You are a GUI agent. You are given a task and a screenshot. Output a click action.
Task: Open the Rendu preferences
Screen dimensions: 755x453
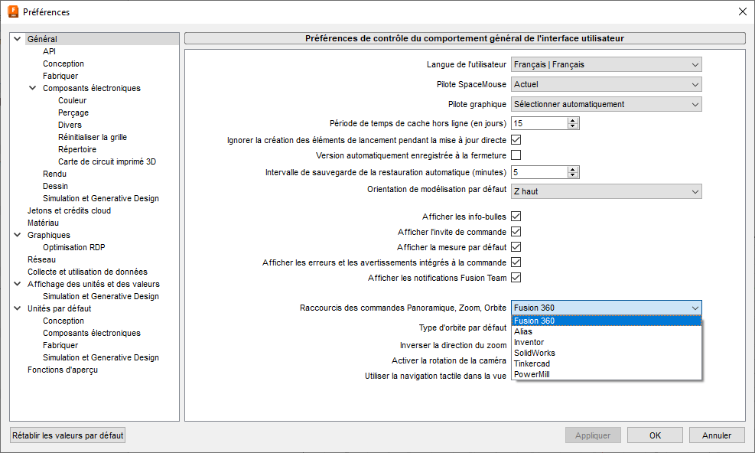54,174
